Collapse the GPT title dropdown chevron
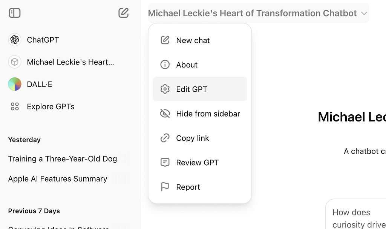Screen dimensions: 386x229 pyautogui.click(x=364, y=13)
